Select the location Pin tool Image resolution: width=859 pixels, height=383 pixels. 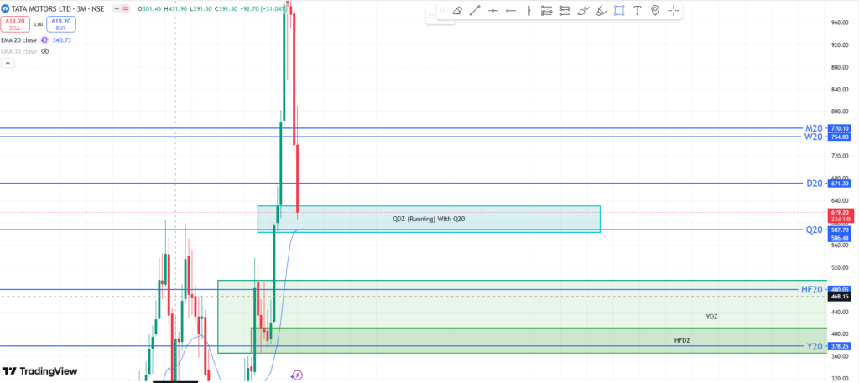655,10
